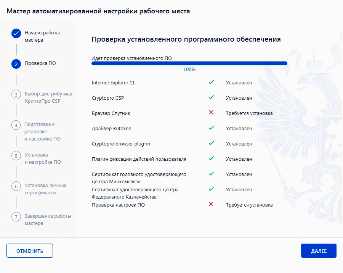The height and width of the screenshot is (273, 343).
Task: Click the completed checkmark icon for Начало работы мастера
Action: [16, 33]
